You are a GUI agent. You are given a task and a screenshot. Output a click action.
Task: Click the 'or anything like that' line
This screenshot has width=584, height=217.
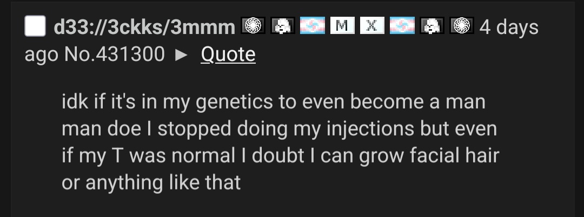point(151,182)
